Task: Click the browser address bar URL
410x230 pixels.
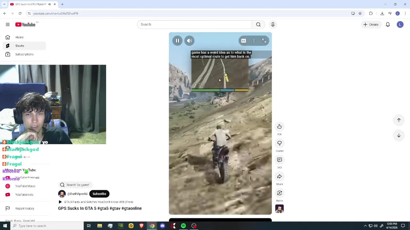Action: click(x=56, y=13)
